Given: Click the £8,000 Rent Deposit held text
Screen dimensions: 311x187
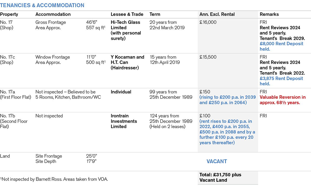Looking at the screenshot, I should click(x=281, y=46).
